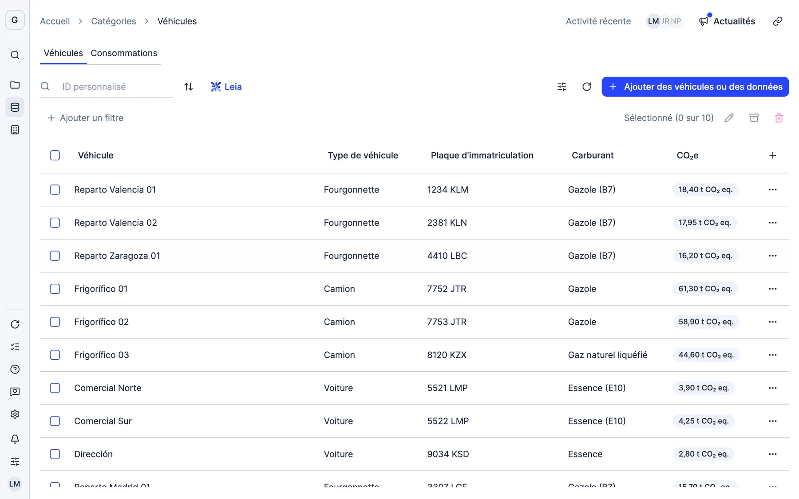Copy link via the chain icon
799x499 pixels.
(x=777, y=21)
